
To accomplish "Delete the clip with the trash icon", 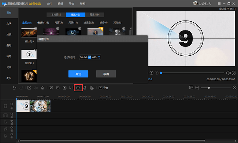I will (x=42, y=88).
